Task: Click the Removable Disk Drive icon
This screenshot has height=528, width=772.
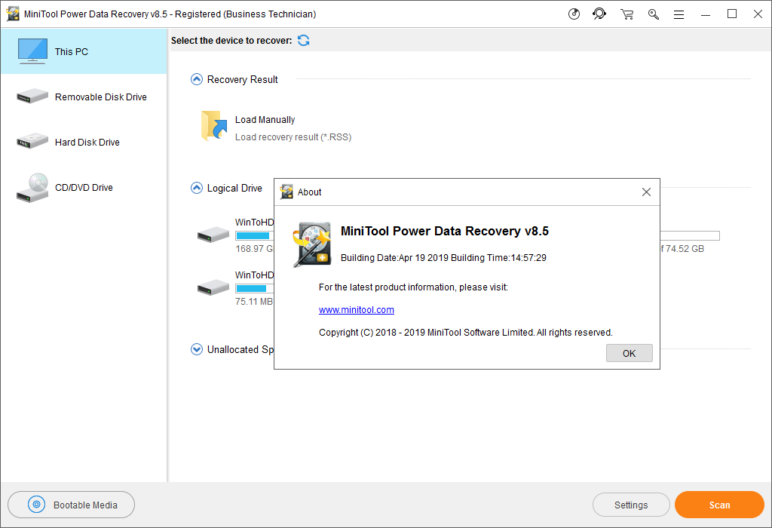Action: 32,96
